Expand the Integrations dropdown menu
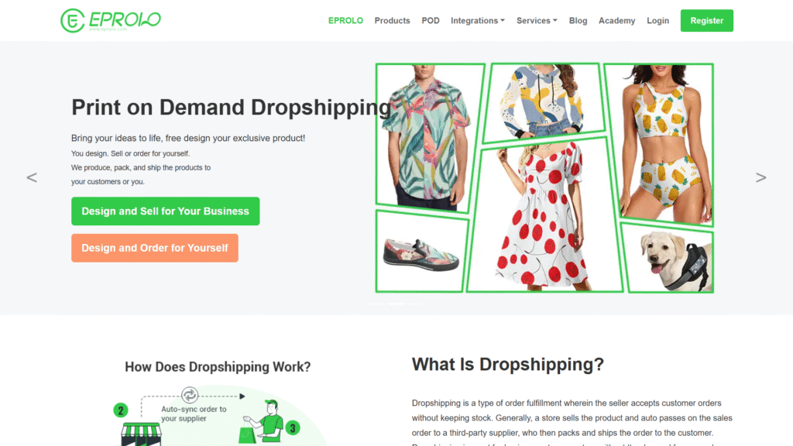This screenshot has width=793, height=446. click(477, 21)
